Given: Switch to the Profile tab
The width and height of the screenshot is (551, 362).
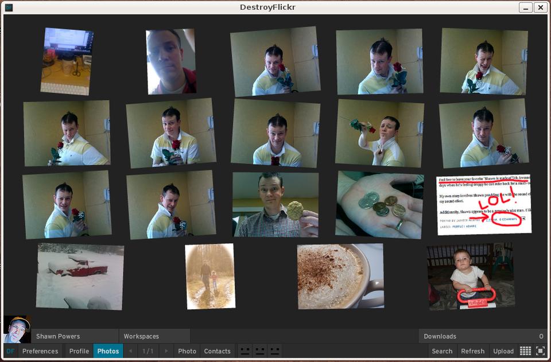Looking at the screenshot, I should pos(79,351).
